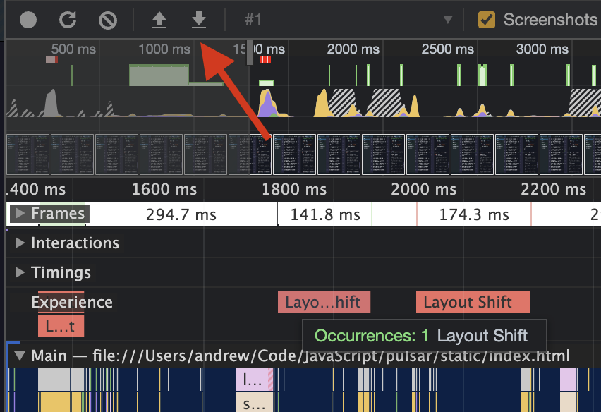Expand the Timings section

click(x=19, y=272)
